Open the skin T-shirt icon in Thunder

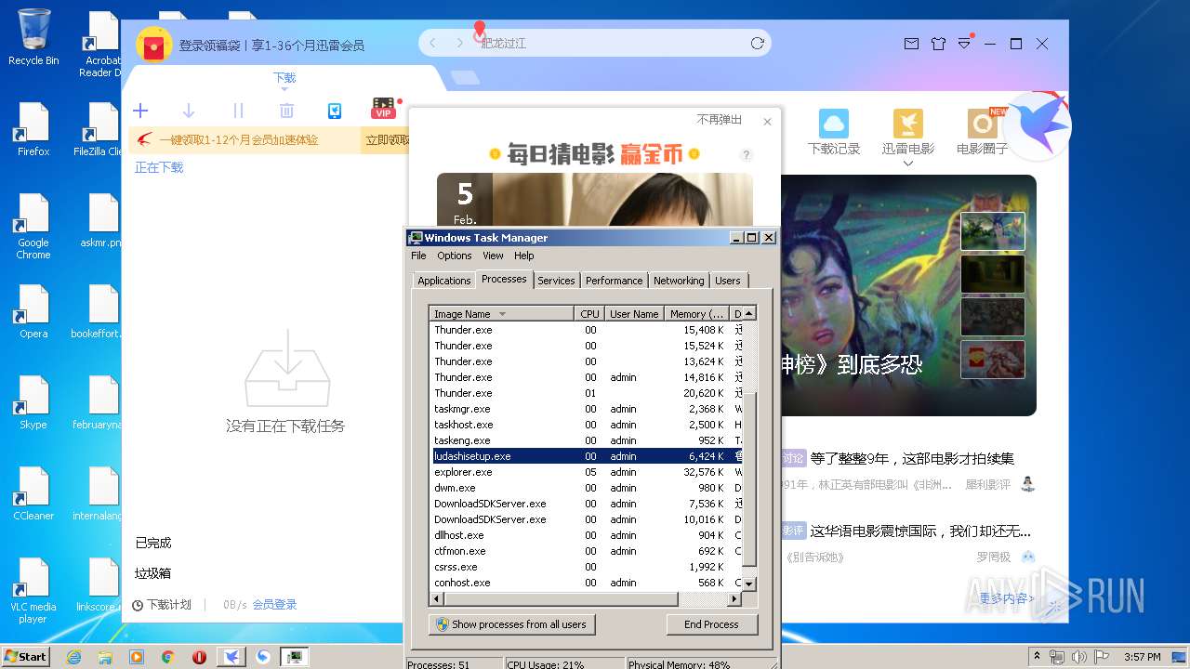(x=938, y=44)
